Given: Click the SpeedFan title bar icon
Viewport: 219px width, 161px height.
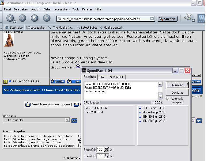Looking at the screenshot, I should click(84, 70).
